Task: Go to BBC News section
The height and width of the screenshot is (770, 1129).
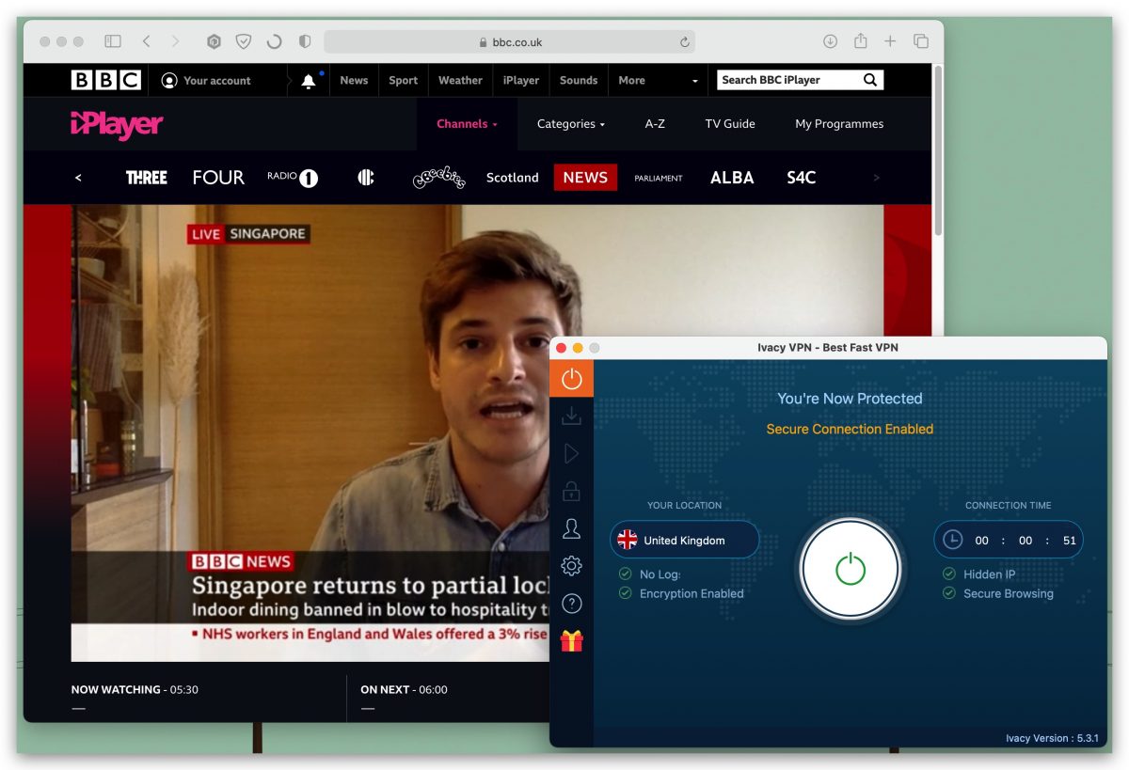Action: point(354,81)
